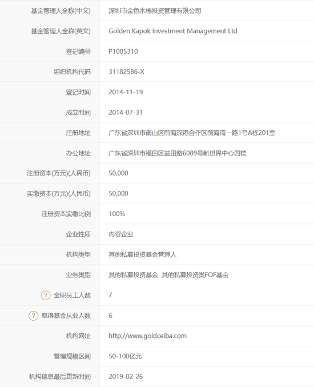Click label 机构网址
This screenshot has width=314, height=387.
click(x=78, y=336)
